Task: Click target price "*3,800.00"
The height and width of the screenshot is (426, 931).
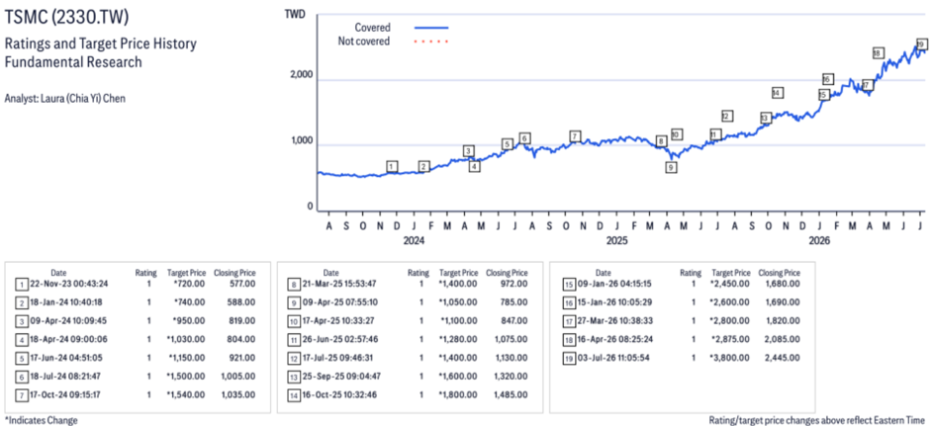Action: point(731,358)
